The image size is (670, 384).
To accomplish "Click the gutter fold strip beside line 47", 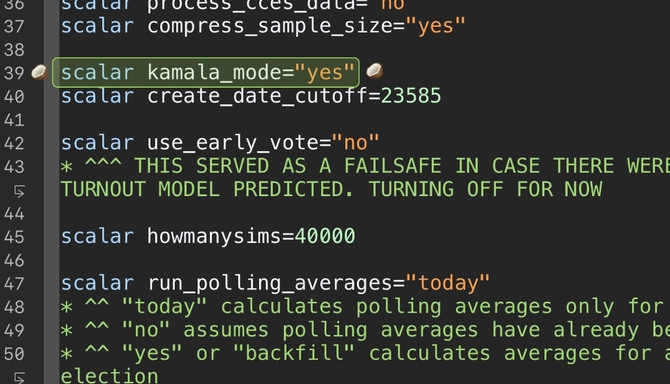I will point(51,283).
